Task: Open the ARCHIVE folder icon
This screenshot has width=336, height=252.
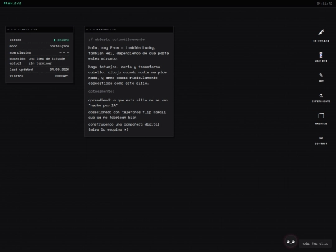Action: point(321,116)
